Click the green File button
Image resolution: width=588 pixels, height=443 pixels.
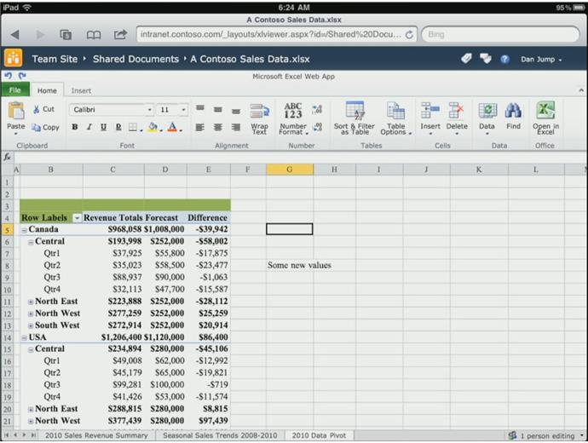pos(14,90)
